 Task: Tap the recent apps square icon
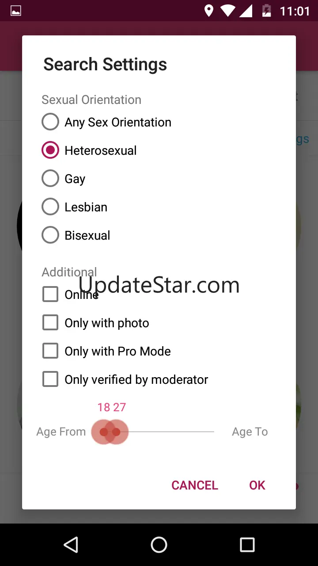coord(247,545)
